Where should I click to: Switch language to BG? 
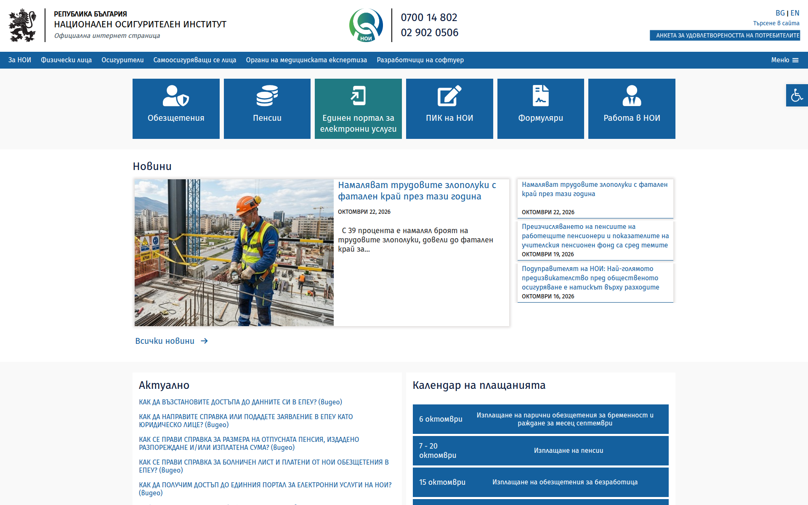point(780,13)
